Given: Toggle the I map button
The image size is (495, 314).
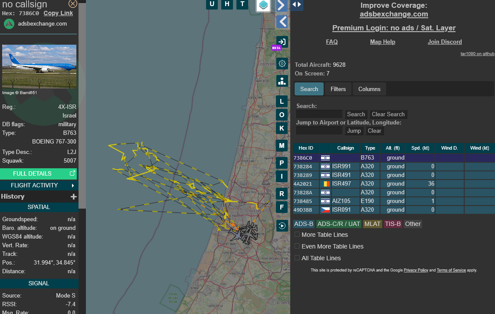Looking at the screenshot, I should (282, 176).
